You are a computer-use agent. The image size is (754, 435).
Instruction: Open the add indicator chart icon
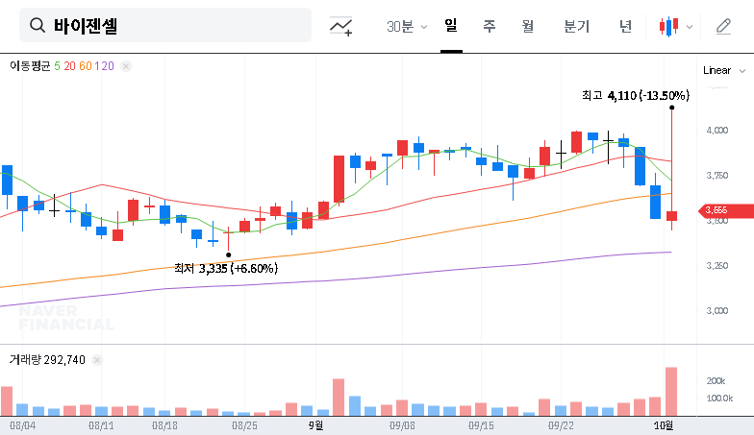pyautogui.click(x=340, y=26)
